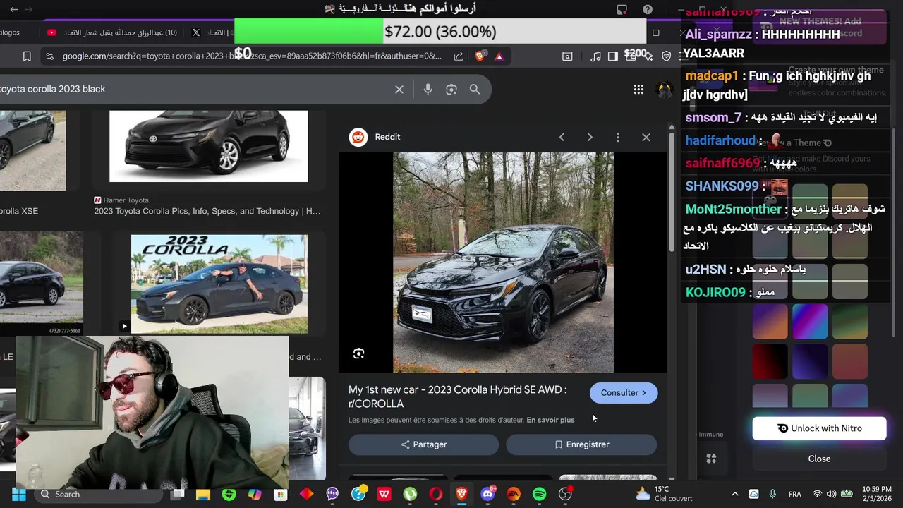Open the Google account avatar
Screen dimensions: 903x508
click(664, 90)
